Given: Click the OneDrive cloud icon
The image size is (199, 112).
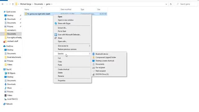Looking at the screenshot, I should [4, 46].
